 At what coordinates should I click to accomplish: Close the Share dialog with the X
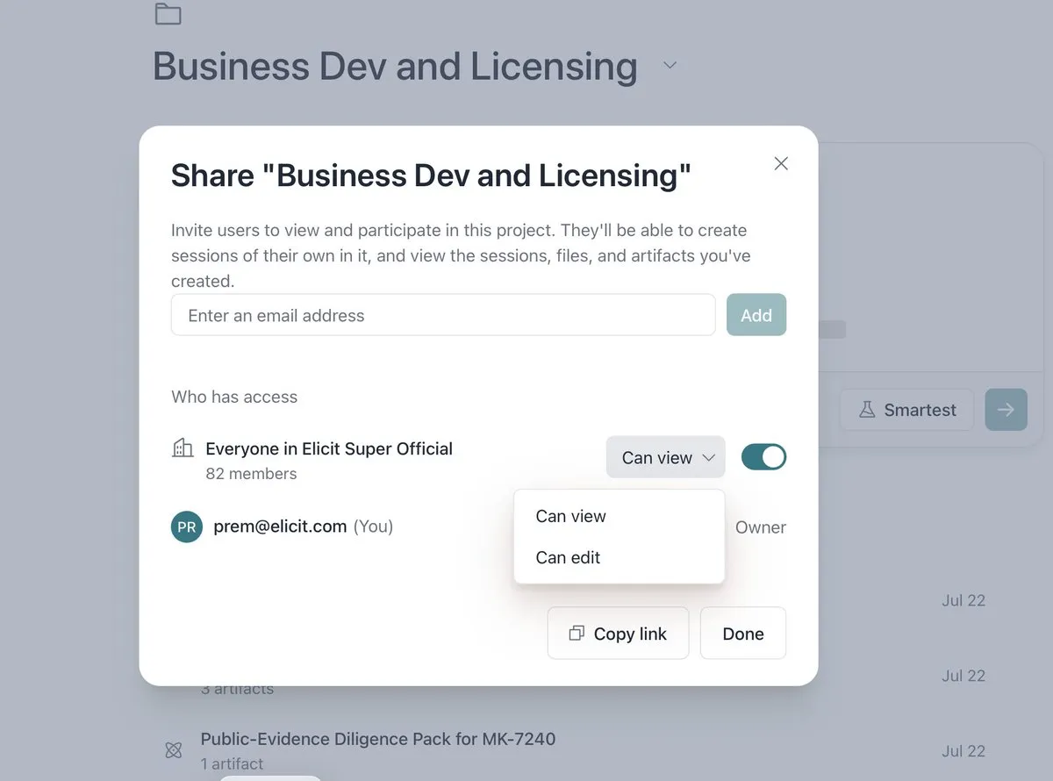(781, 163)
